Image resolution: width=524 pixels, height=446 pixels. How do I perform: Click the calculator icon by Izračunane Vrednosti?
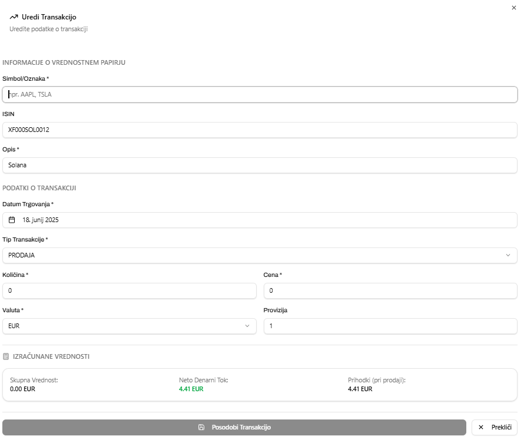(6, 356)
